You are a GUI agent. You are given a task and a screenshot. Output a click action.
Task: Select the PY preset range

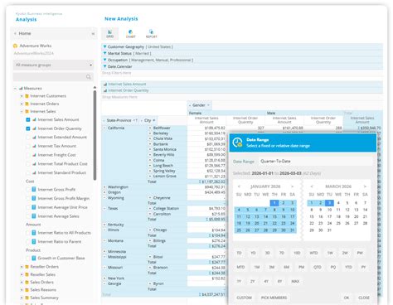pyautogui.click(x=363, y=267)
